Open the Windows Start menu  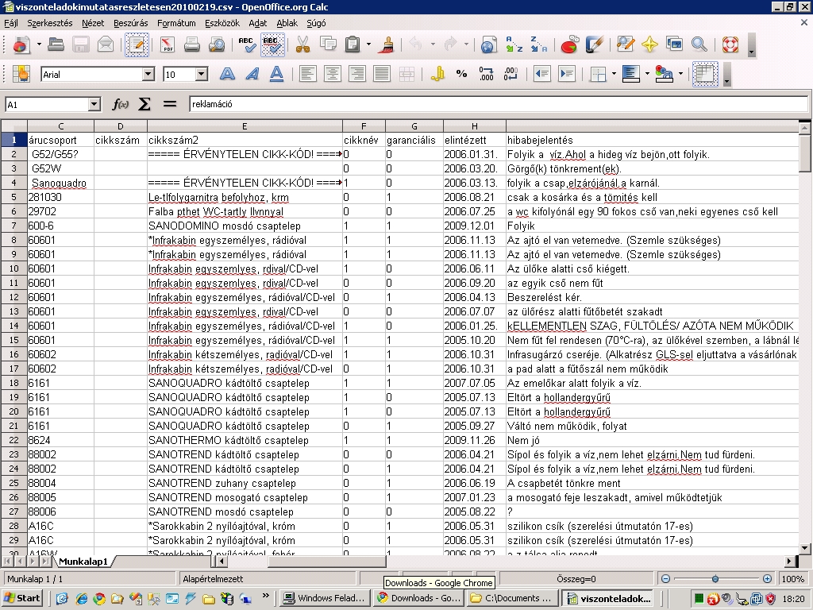tap(23, 598)
